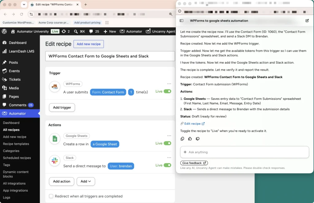The width and height of the screenshot is (314, 203).
Task: Open the Slack action options menu
Action: tap(169, 158)
